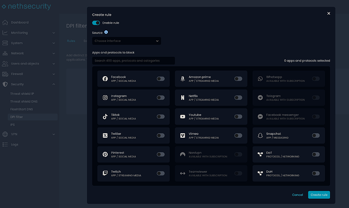
Task: Click the System server icon
Action: pos(5,43)
